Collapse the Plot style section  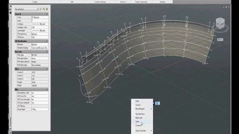click(x=47, y=52)
